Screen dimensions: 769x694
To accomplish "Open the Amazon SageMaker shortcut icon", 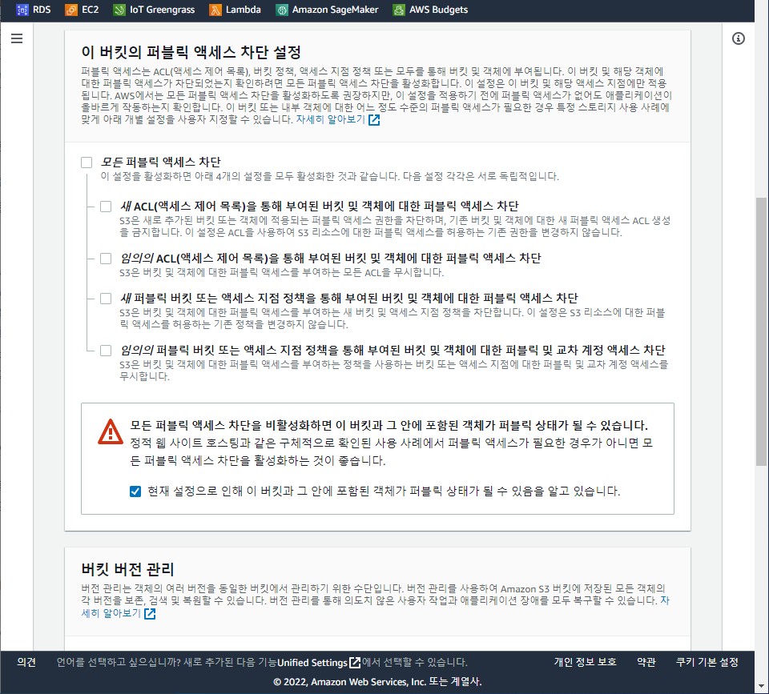I will pyautogui.click(x=281, y=10).
